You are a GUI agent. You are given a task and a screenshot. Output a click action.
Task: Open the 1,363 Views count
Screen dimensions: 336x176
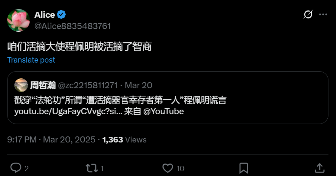(x=124, y=140)
